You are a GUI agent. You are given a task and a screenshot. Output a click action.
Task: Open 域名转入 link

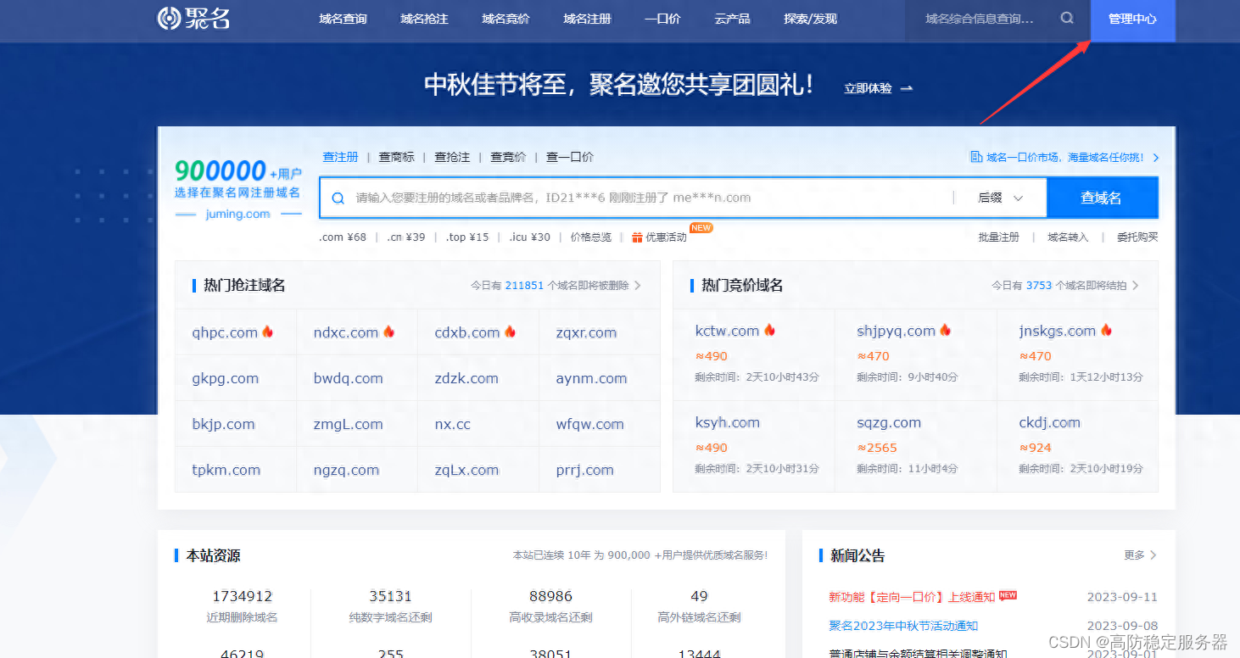[x=1068, y=237]
